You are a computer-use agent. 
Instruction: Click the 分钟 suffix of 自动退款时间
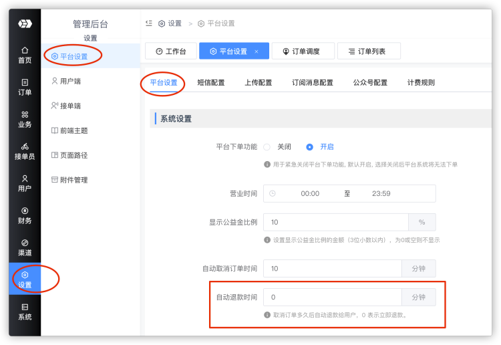click(419, 298)
